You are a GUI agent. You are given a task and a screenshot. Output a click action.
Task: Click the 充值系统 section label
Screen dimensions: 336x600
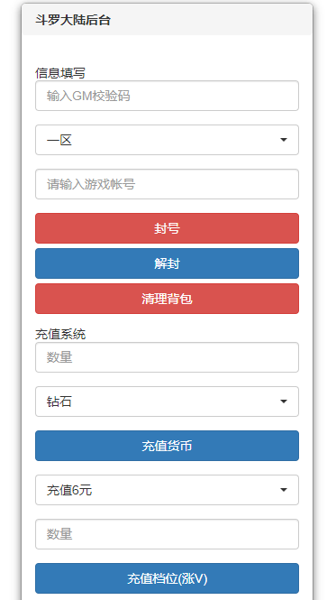coord(60,335)
